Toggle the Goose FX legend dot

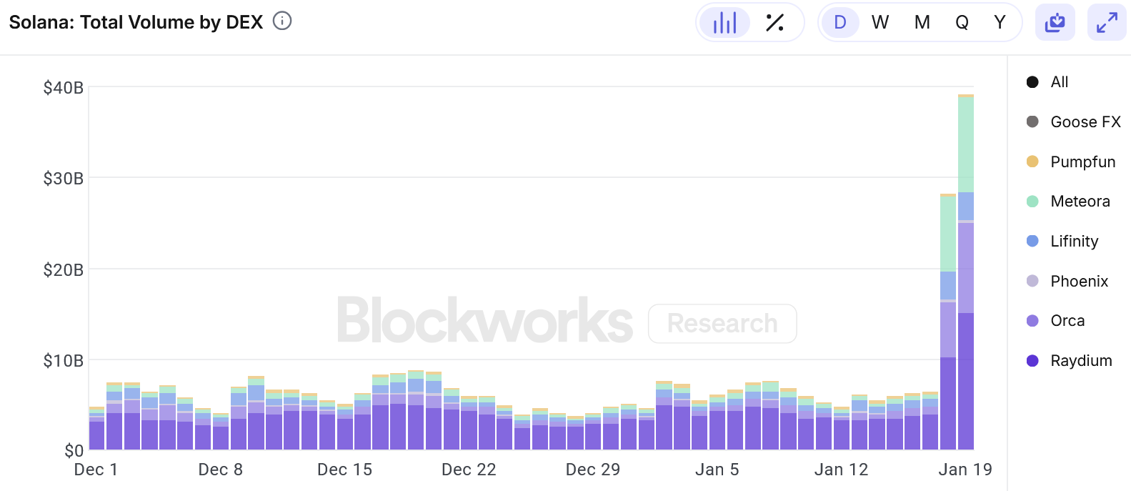pyautogui.click(x=1032, y=121)
